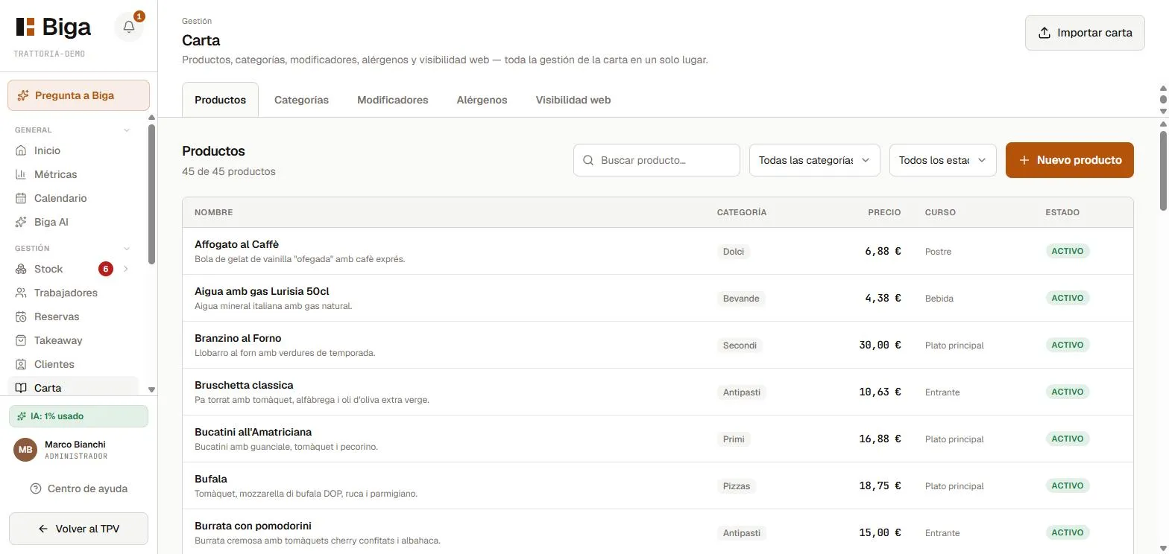The height and width of the screenshot is (554, 1169).
Task: Click the upload icon on Importar carta
Action: [x=1044, y=33]
